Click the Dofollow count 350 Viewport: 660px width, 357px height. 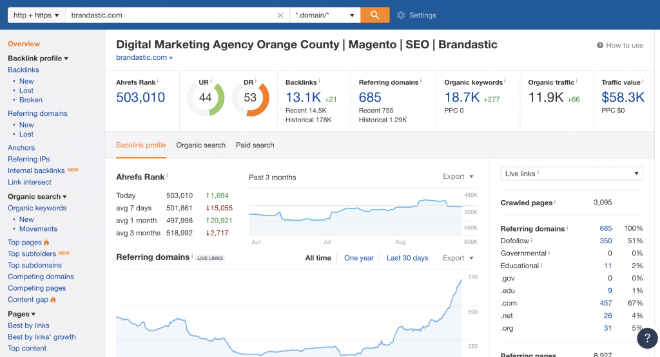[x=606, y=241]
